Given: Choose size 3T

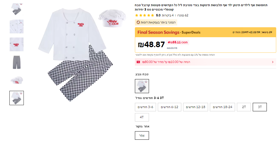Looking at the screenshot, I should 260,107.
